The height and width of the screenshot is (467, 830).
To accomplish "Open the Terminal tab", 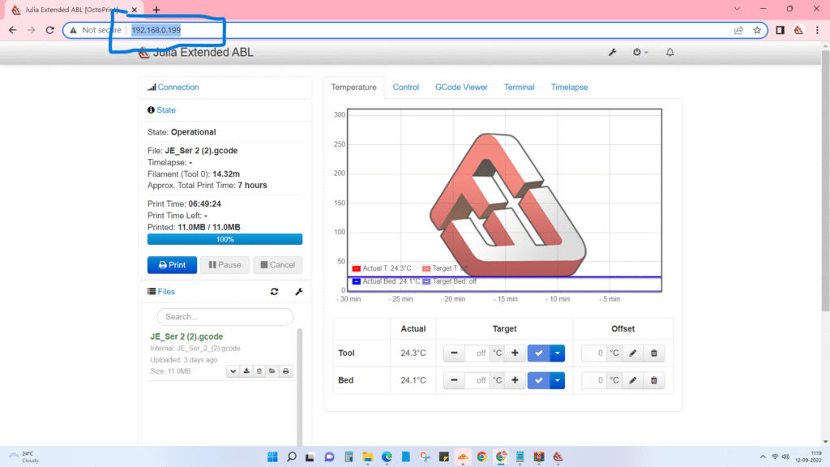I will pos(519,88).
